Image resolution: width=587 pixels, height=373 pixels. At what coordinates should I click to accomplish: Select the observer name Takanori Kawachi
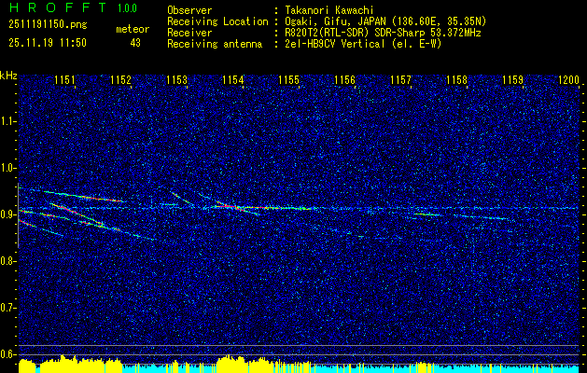coord(329,10)
